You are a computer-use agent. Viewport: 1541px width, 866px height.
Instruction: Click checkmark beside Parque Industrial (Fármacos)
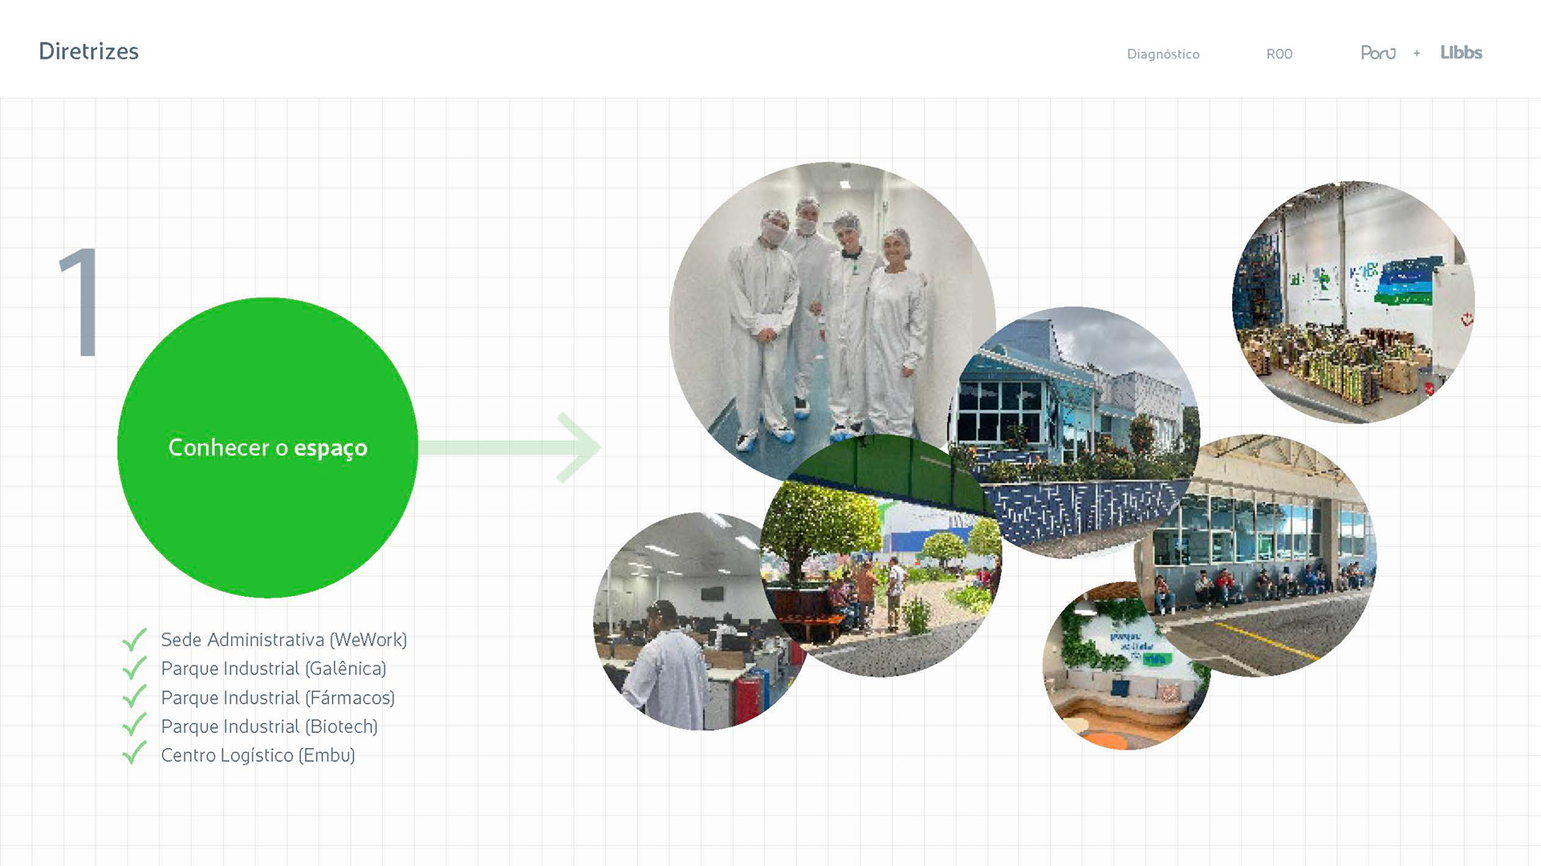(x=135, y=697)
